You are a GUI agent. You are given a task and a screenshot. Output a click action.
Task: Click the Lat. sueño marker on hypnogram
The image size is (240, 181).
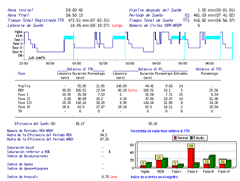tap(37, 58)
